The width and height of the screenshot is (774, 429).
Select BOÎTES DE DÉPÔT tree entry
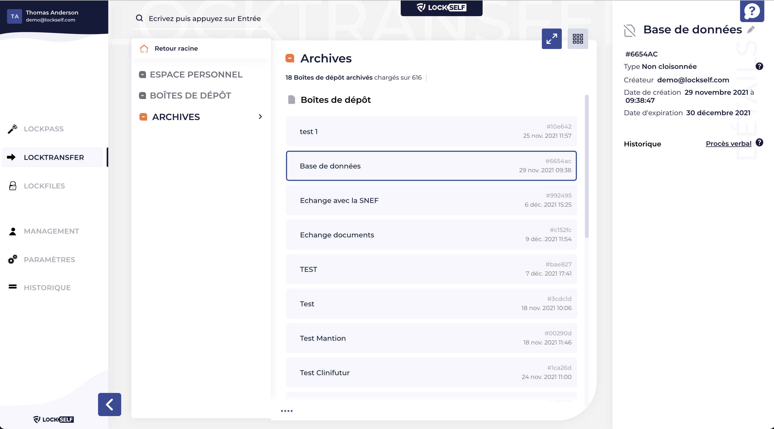pyautogui.click(x=190, y=96)
